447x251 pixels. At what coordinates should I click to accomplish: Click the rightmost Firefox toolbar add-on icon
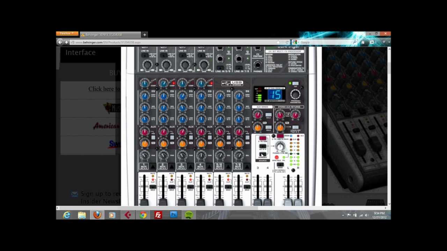coord(384,42)
